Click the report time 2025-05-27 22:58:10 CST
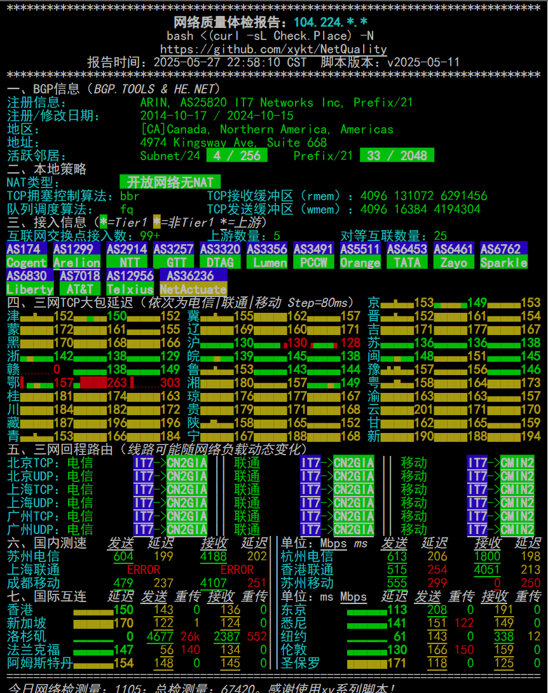 click(x=229, y=62)
